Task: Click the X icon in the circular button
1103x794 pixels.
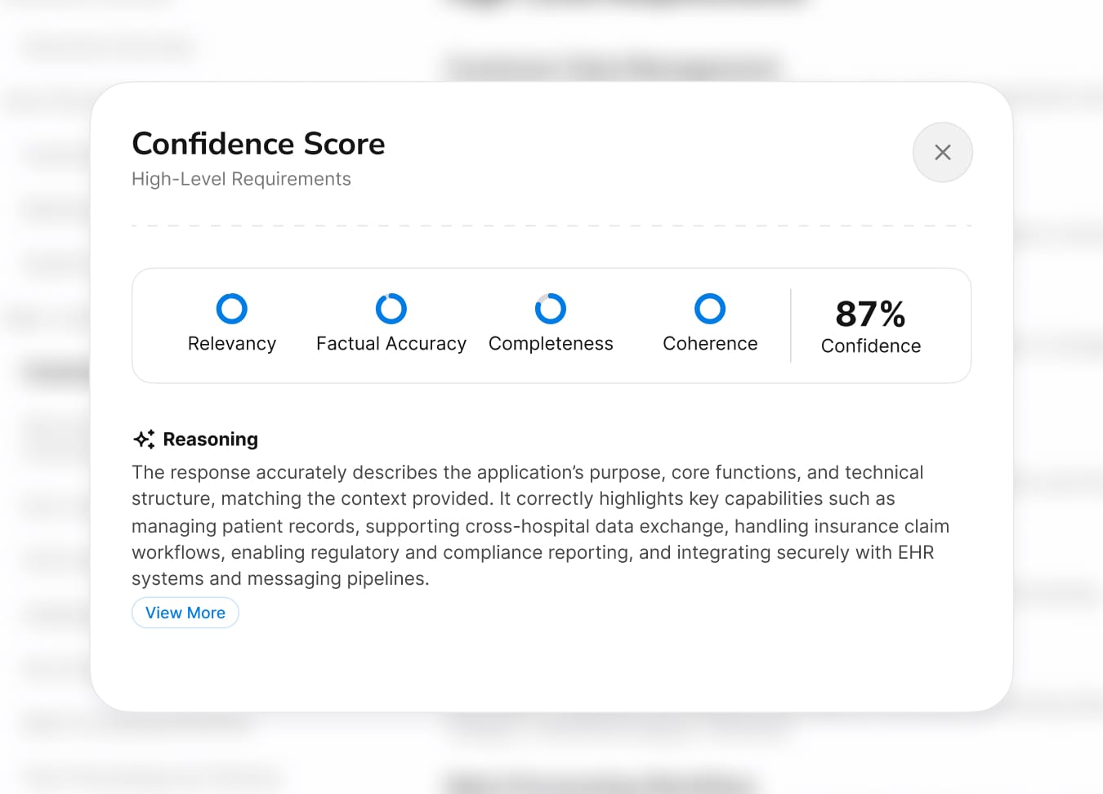Action: coord(942,152)
